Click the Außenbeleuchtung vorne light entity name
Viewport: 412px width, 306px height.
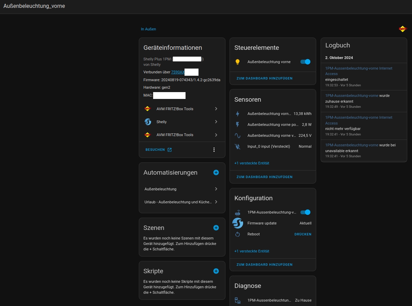click(269, 62)
